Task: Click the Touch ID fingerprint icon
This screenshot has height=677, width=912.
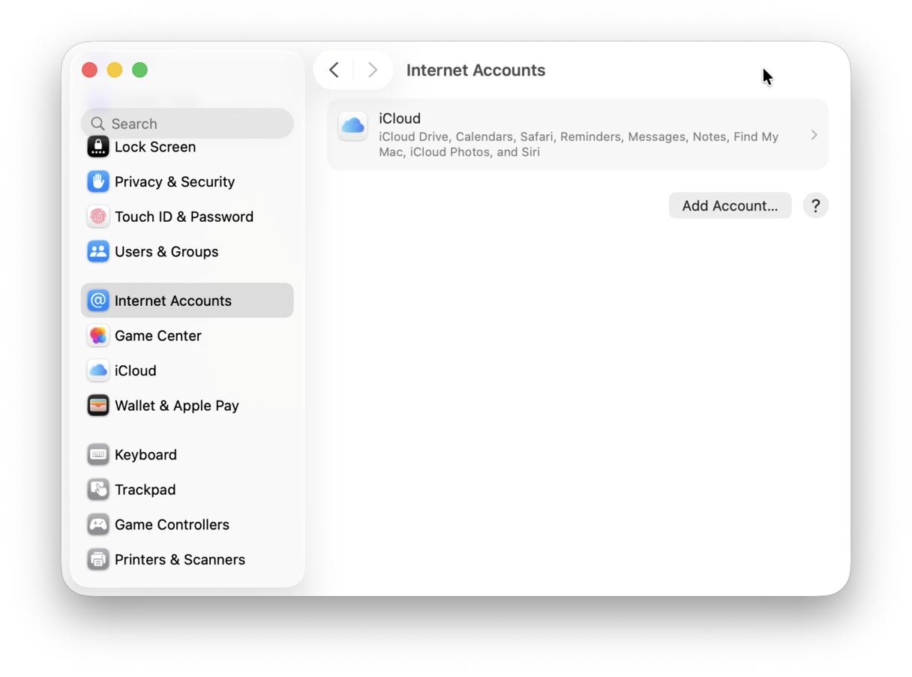Action: click(x=98, y=217)
